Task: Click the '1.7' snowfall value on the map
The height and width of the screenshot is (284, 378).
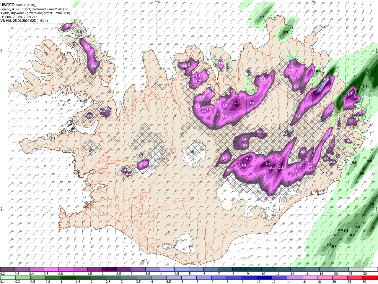Action: coord(198,81)
